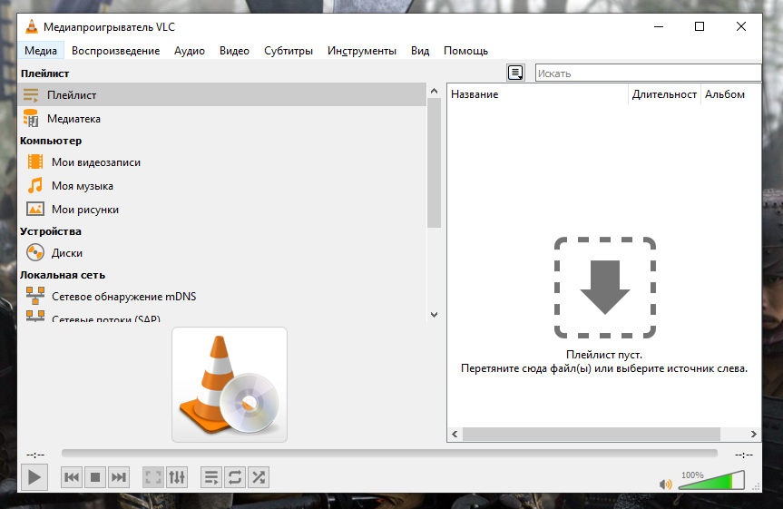Mute audio via the speaker icon
Image resolution: width=783 pixels, height=509 pixels.
tap(666, 485)
